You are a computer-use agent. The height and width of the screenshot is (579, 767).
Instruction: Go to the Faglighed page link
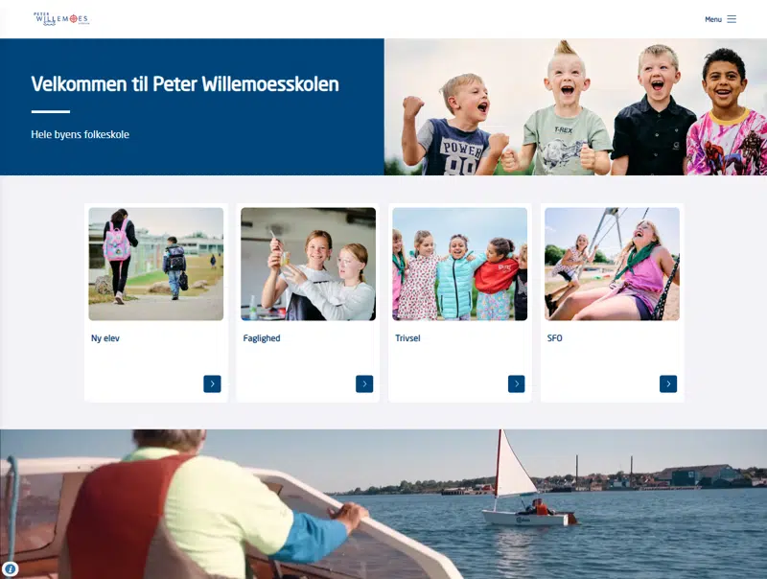pos(262,338)
